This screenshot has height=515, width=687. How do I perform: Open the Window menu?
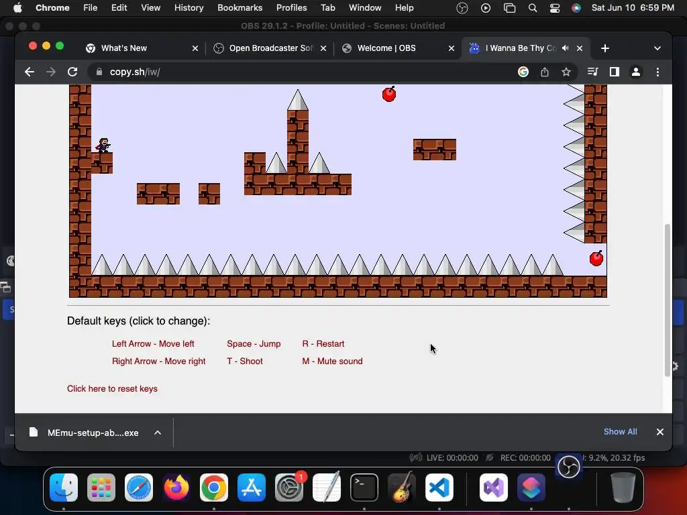365,8
